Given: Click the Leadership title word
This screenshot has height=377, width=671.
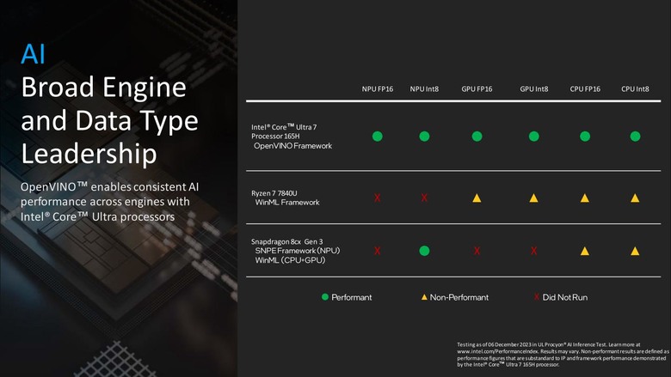Looking at the screenshot, I should (x=89, y=153).
